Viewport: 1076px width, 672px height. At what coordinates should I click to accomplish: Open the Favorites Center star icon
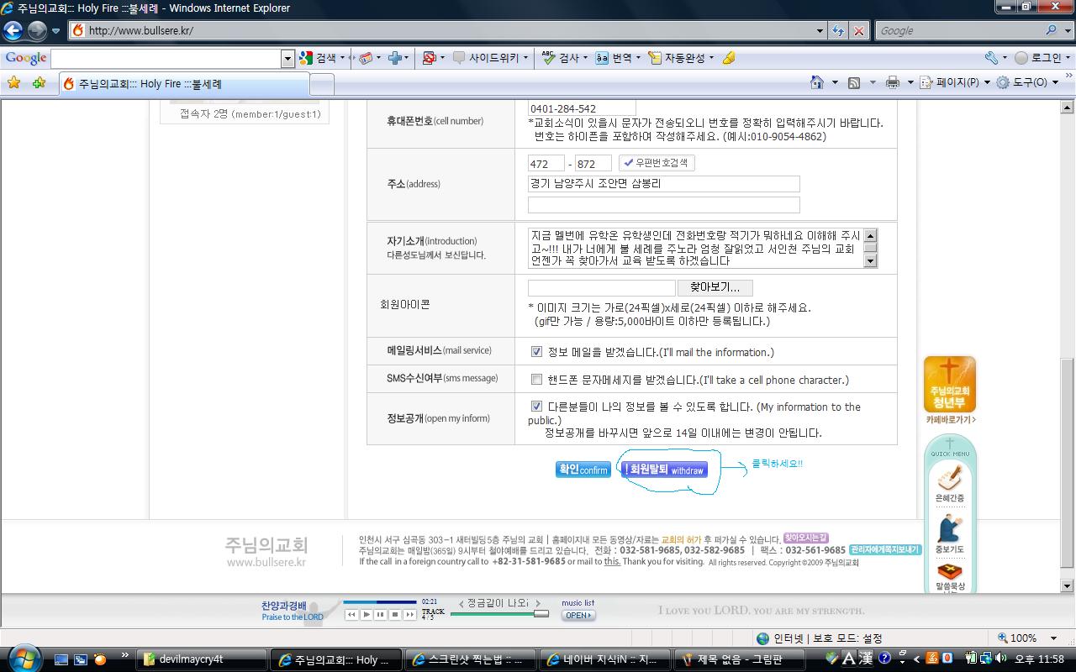coord(13,82)
